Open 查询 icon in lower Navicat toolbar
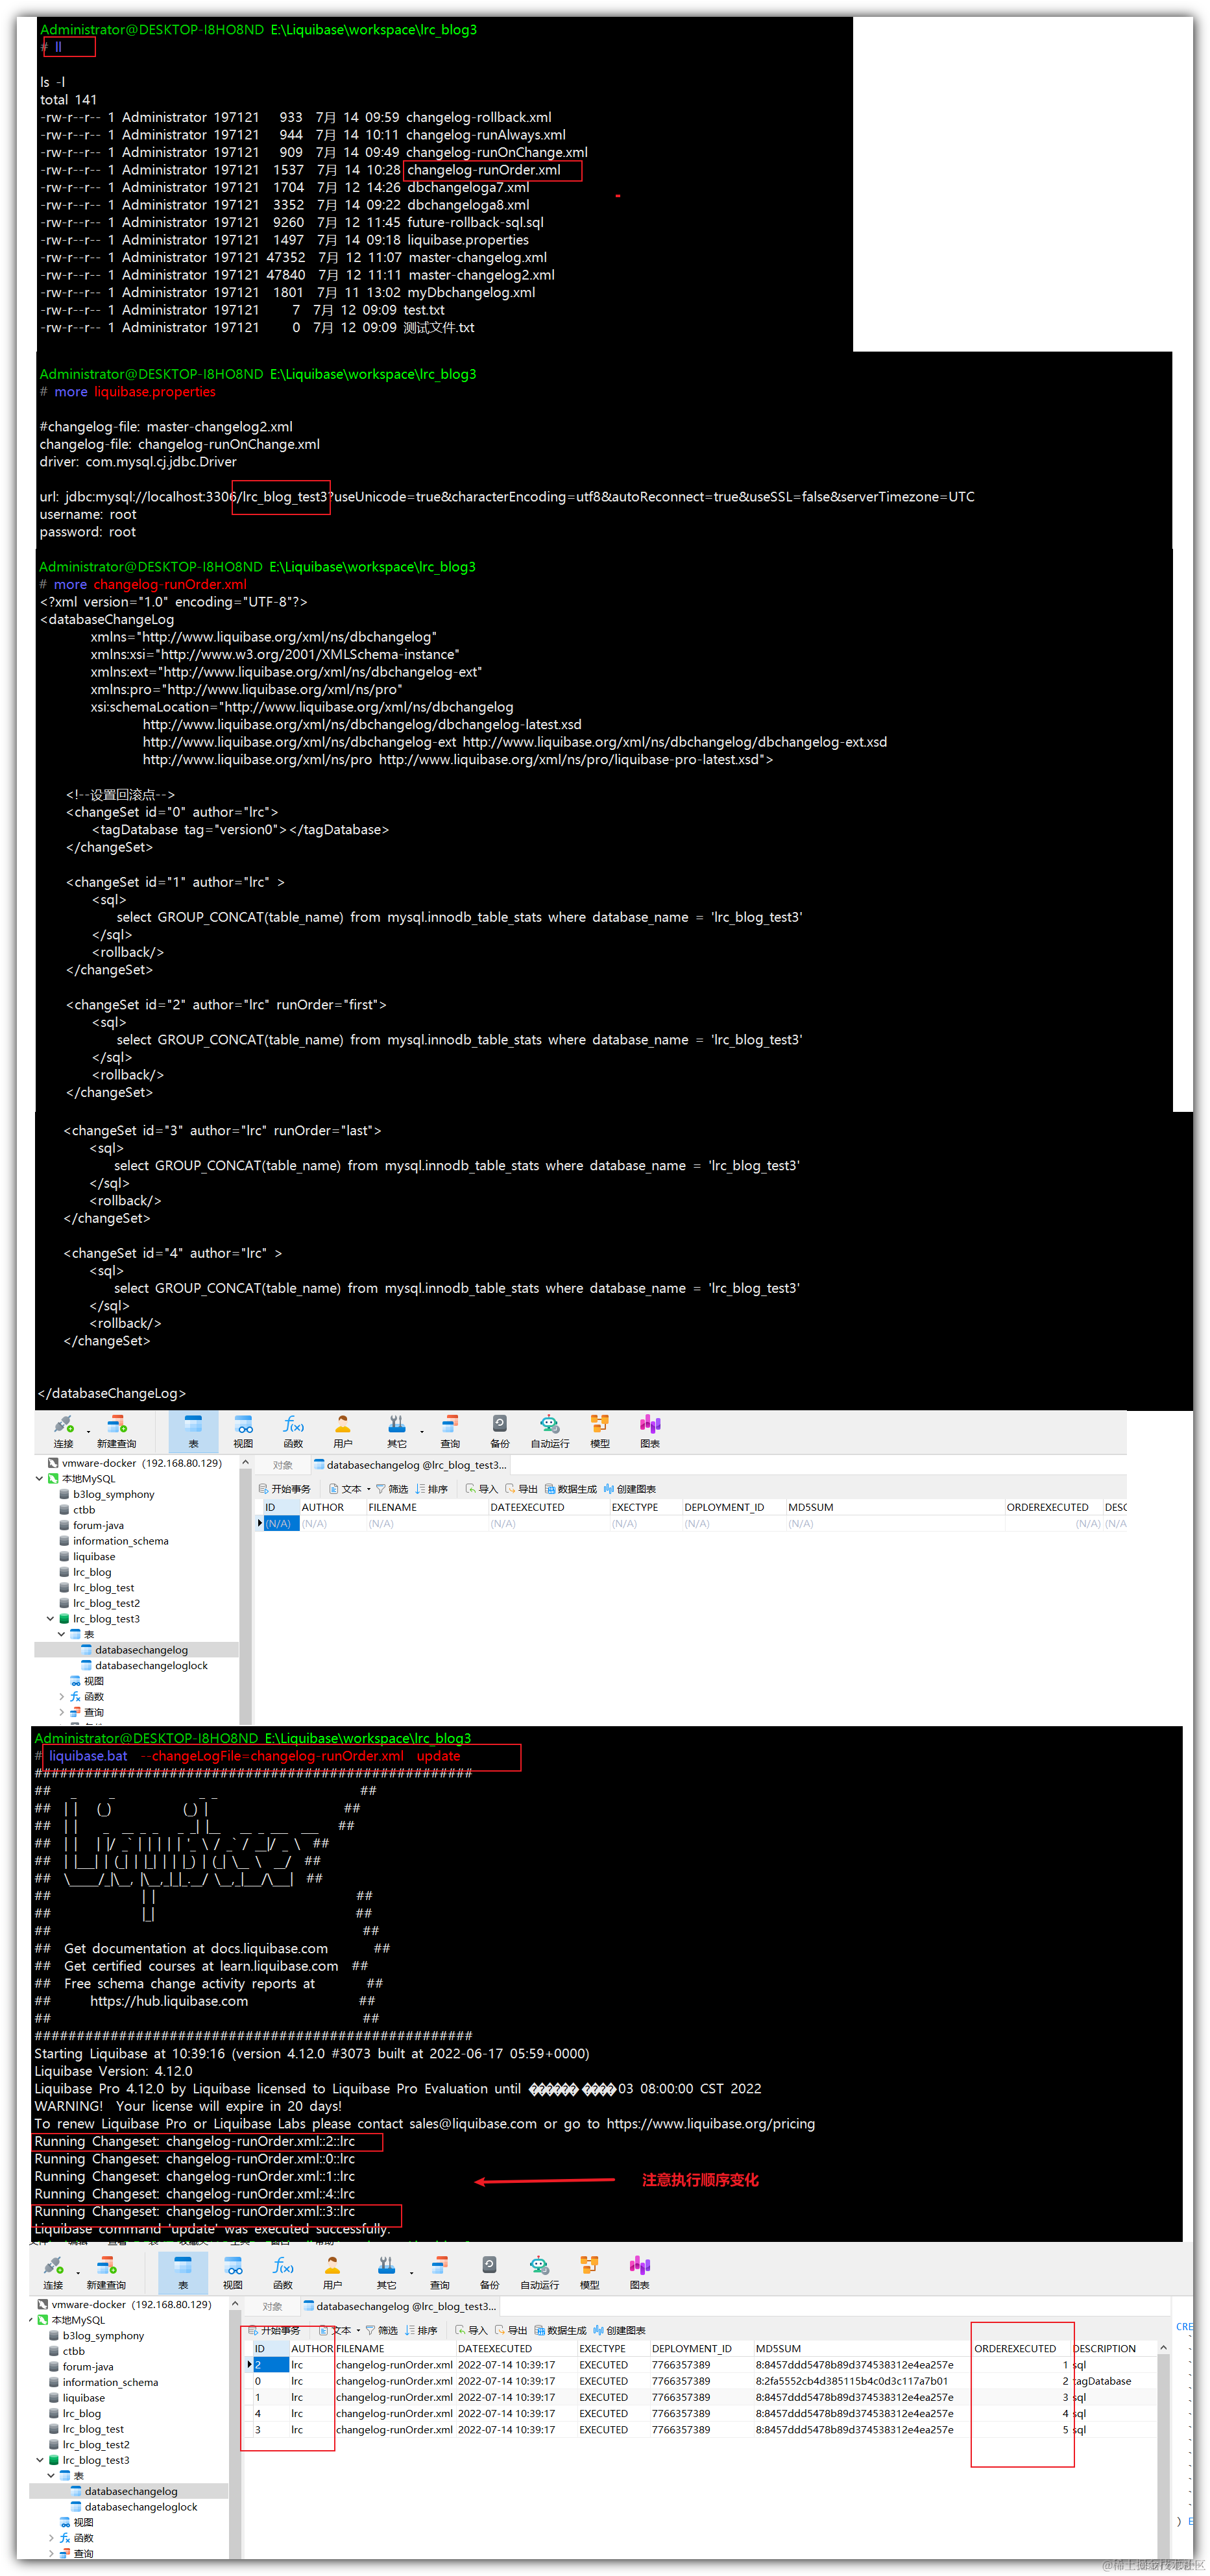 tap(440, 2272)
